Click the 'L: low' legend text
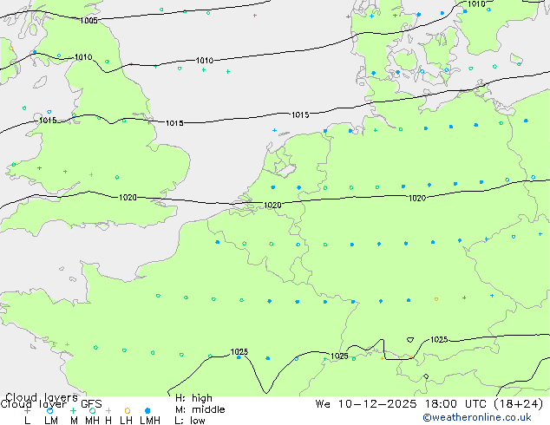550x425 pixels. pyautogui.click(x=190, y=421)
